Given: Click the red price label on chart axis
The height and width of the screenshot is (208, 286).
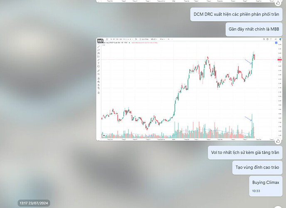Looking at the screenshot, I should pyautogui.click(x=279, y=60).
